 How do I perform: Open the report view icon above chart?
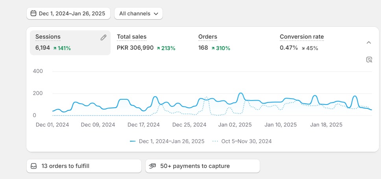369,60
